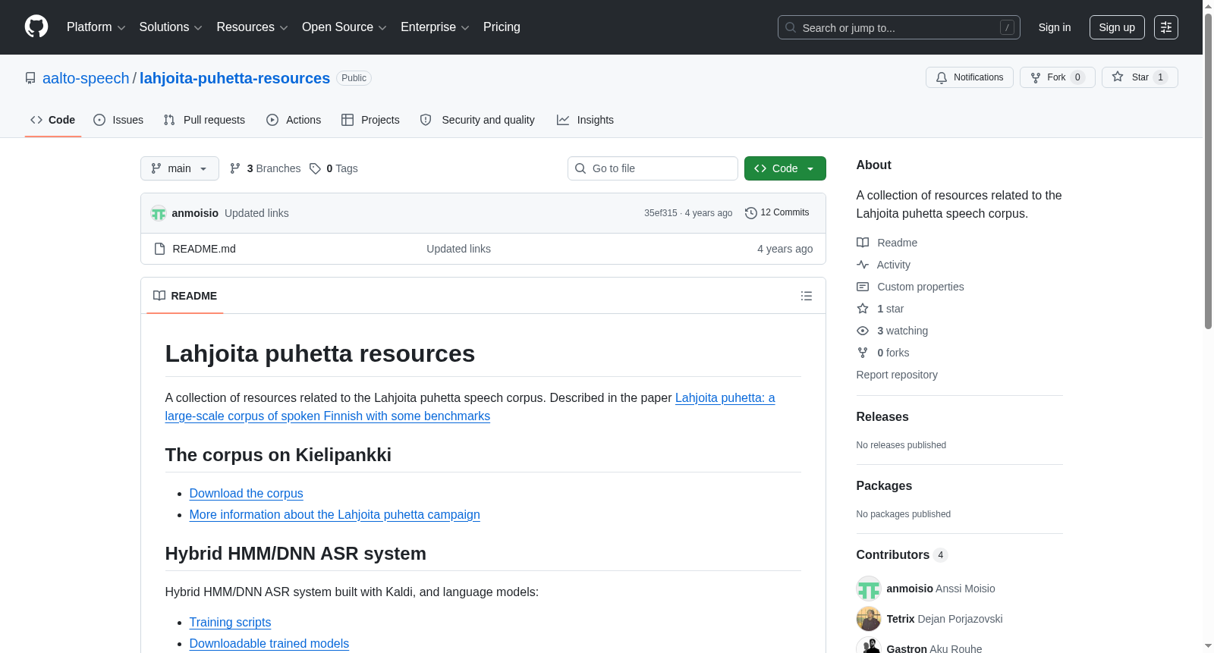The image size is (1214, 653).
Task: Open the aalto-speech organization page
Action: (x=86, y=78)
